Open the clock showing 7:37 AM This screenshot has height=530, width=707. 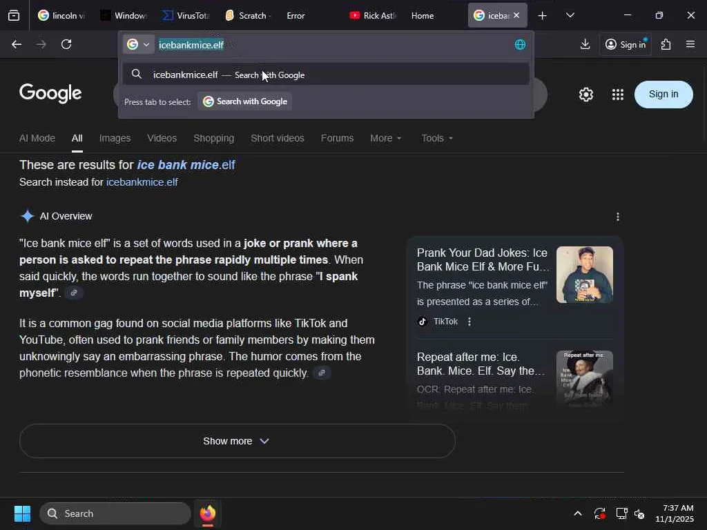(675, 513)
